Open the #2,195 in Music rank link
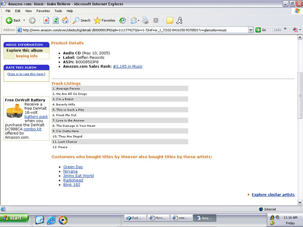Screen dimensions: 303x227 128,66
